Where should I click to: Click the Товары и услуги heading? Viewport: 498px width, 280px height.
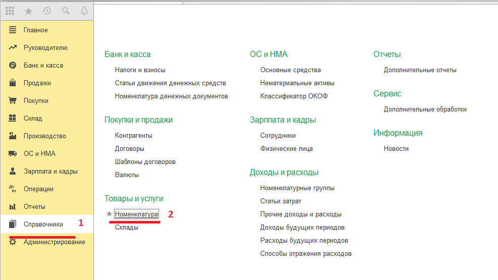point(134,198)
